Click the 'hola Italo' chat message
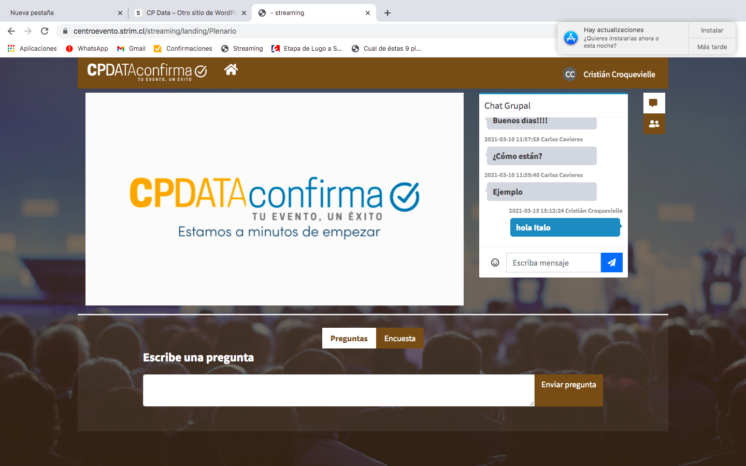Image resolution: width=746 pixels, height=466 pixels. coord(565,227)
